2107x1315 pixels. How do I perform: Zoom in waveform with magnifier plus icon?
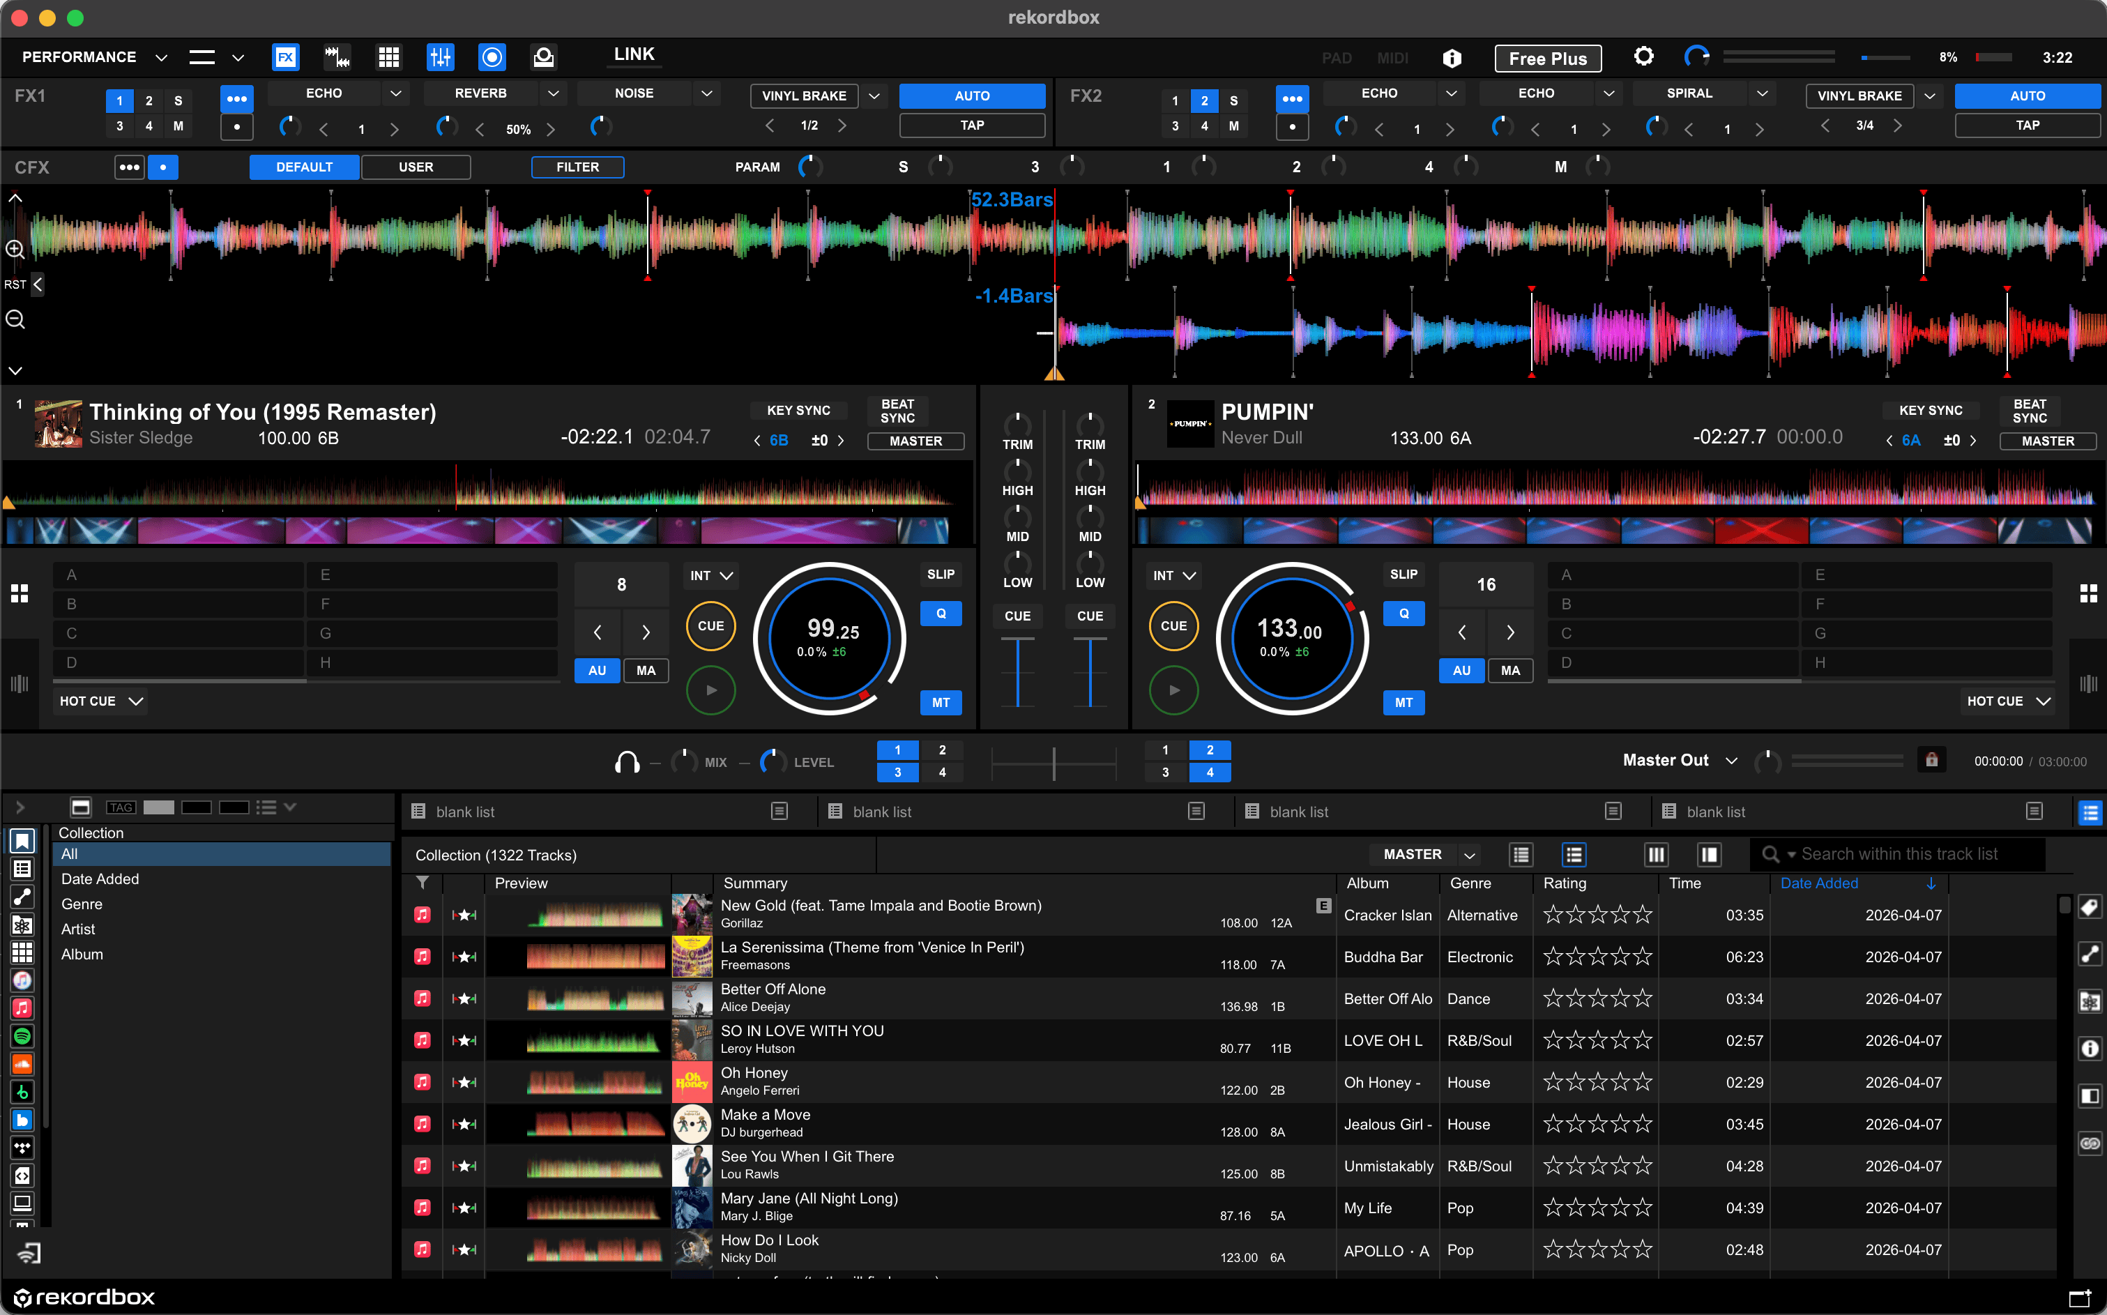[x=15, y=250]
